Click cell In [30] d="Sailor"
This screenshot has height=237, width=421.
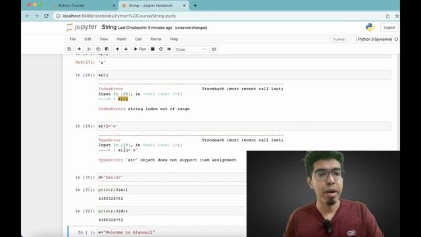click(171, 177)
